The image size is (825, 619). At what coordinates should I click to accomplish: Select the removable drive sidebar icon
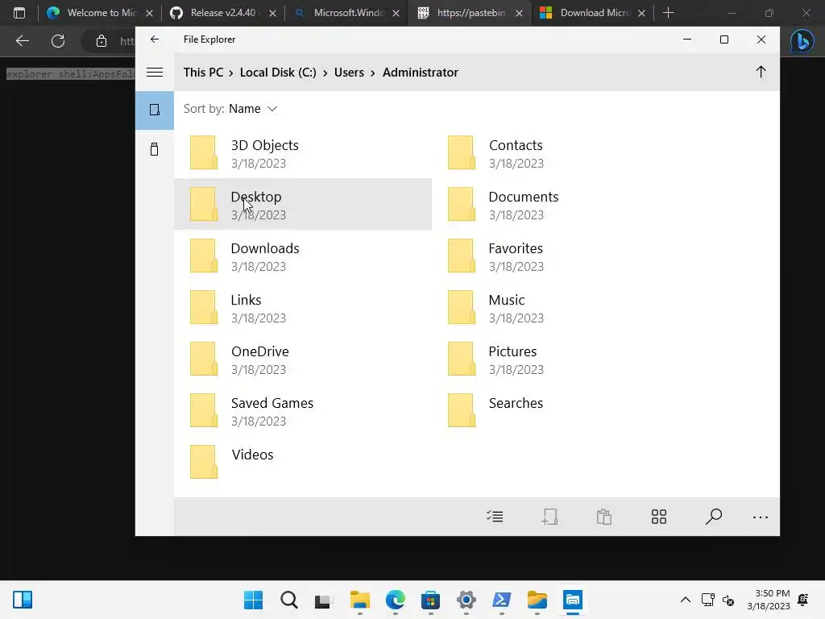click(x=154, y=149)
